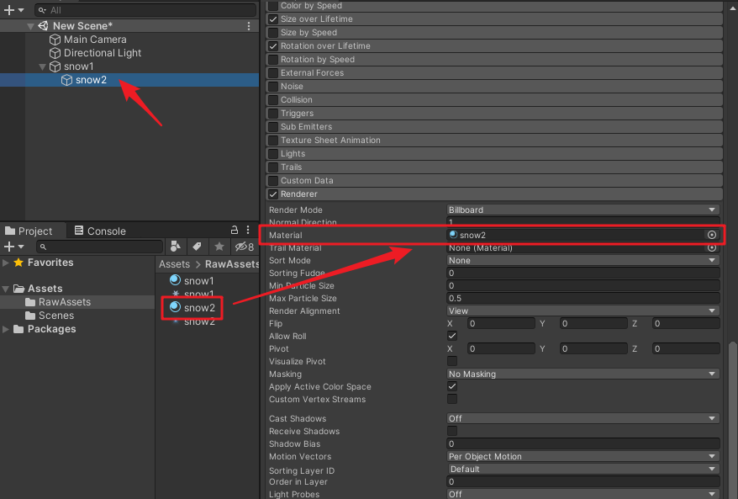Toggle the Receive Shadows checkbox
Screen dimensions: 738x499
tap(452, 431)
